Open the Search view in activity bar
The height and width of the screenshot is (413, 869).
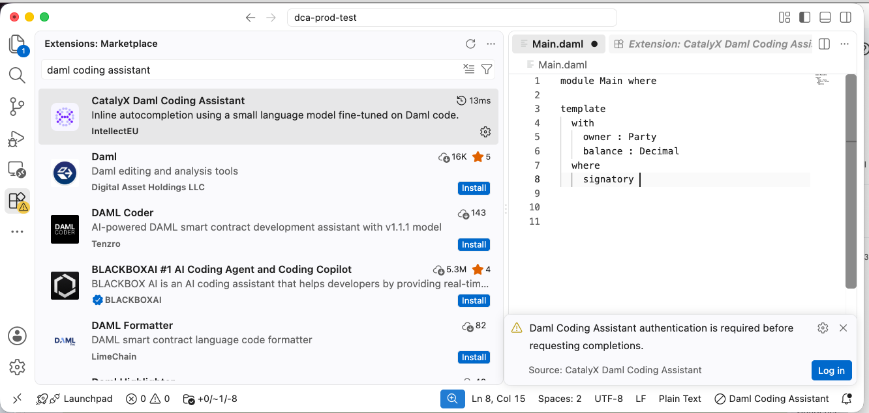point(17,75)
